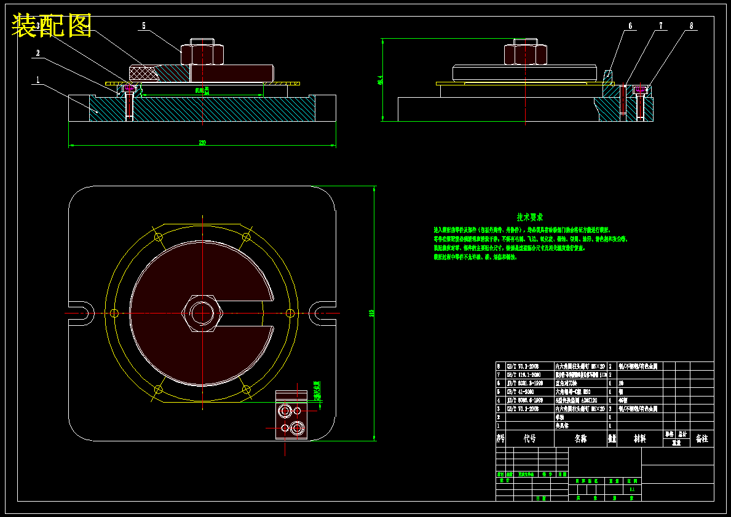The height and width of the screenshot is (517, 731).
Task: Click part balloon number 7 label
Action: point(660,26)
